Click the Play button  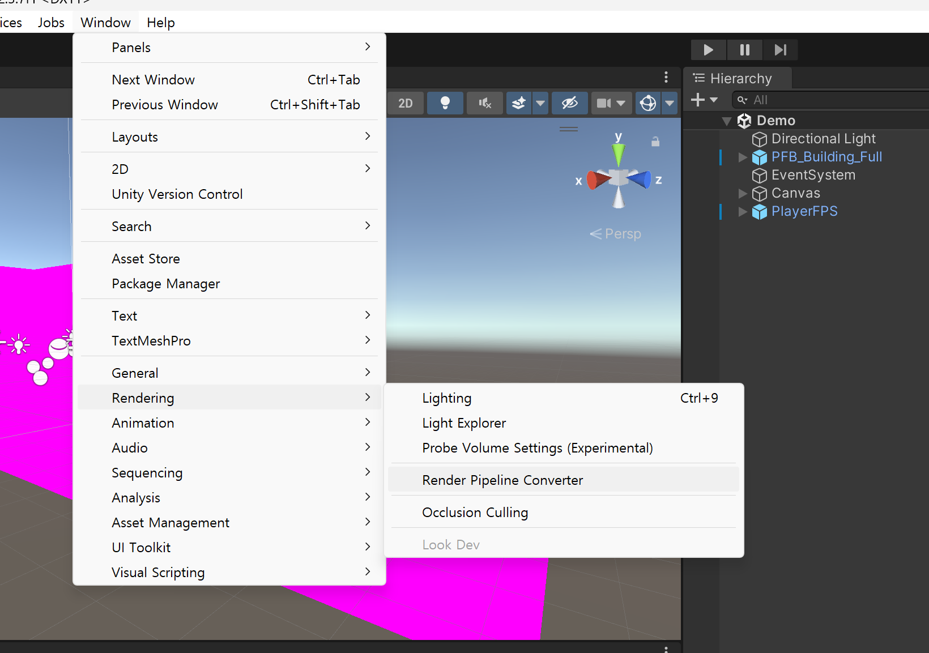708,50
